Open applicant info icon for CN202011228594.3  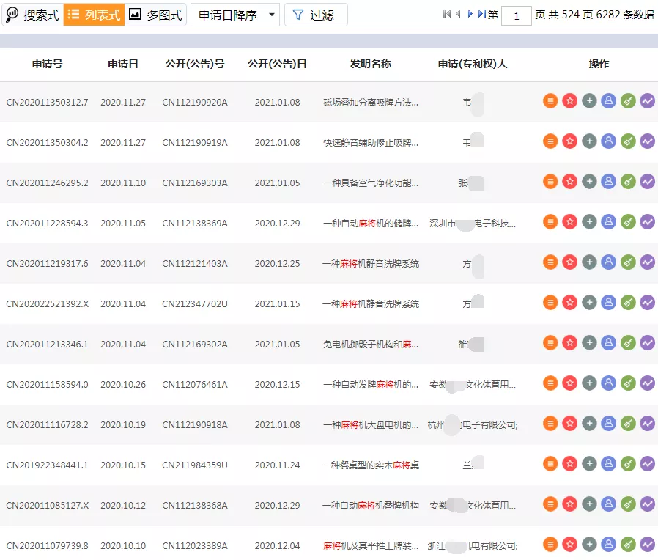pyautogui.click(x=608, y=221)
